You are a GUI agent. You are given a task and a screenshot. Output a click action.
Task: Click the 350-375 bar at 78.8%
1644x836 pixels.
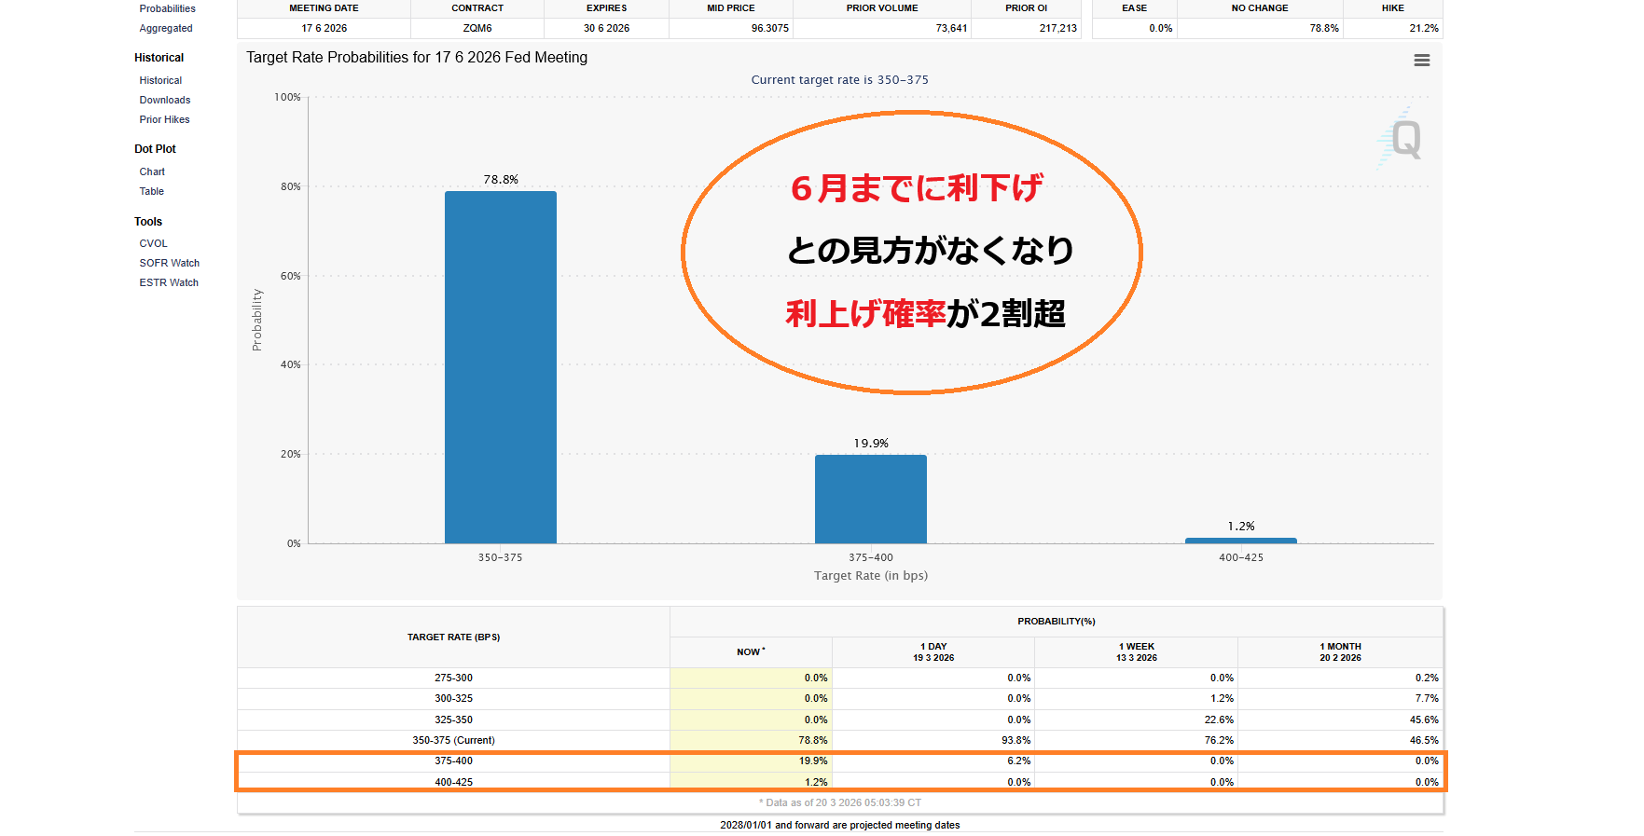point(501,367)
